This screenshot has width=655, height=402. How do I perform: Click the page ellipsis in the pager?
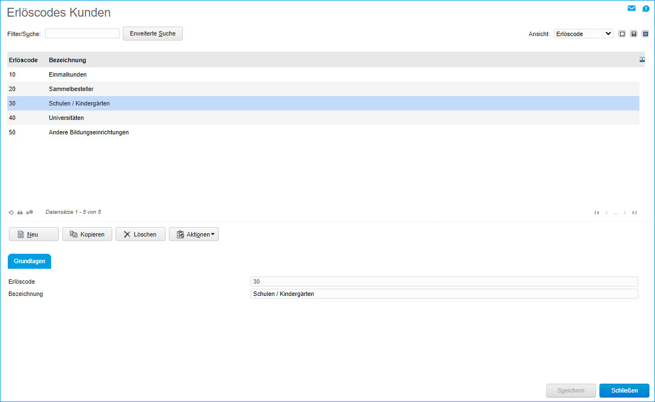point(616,213)
